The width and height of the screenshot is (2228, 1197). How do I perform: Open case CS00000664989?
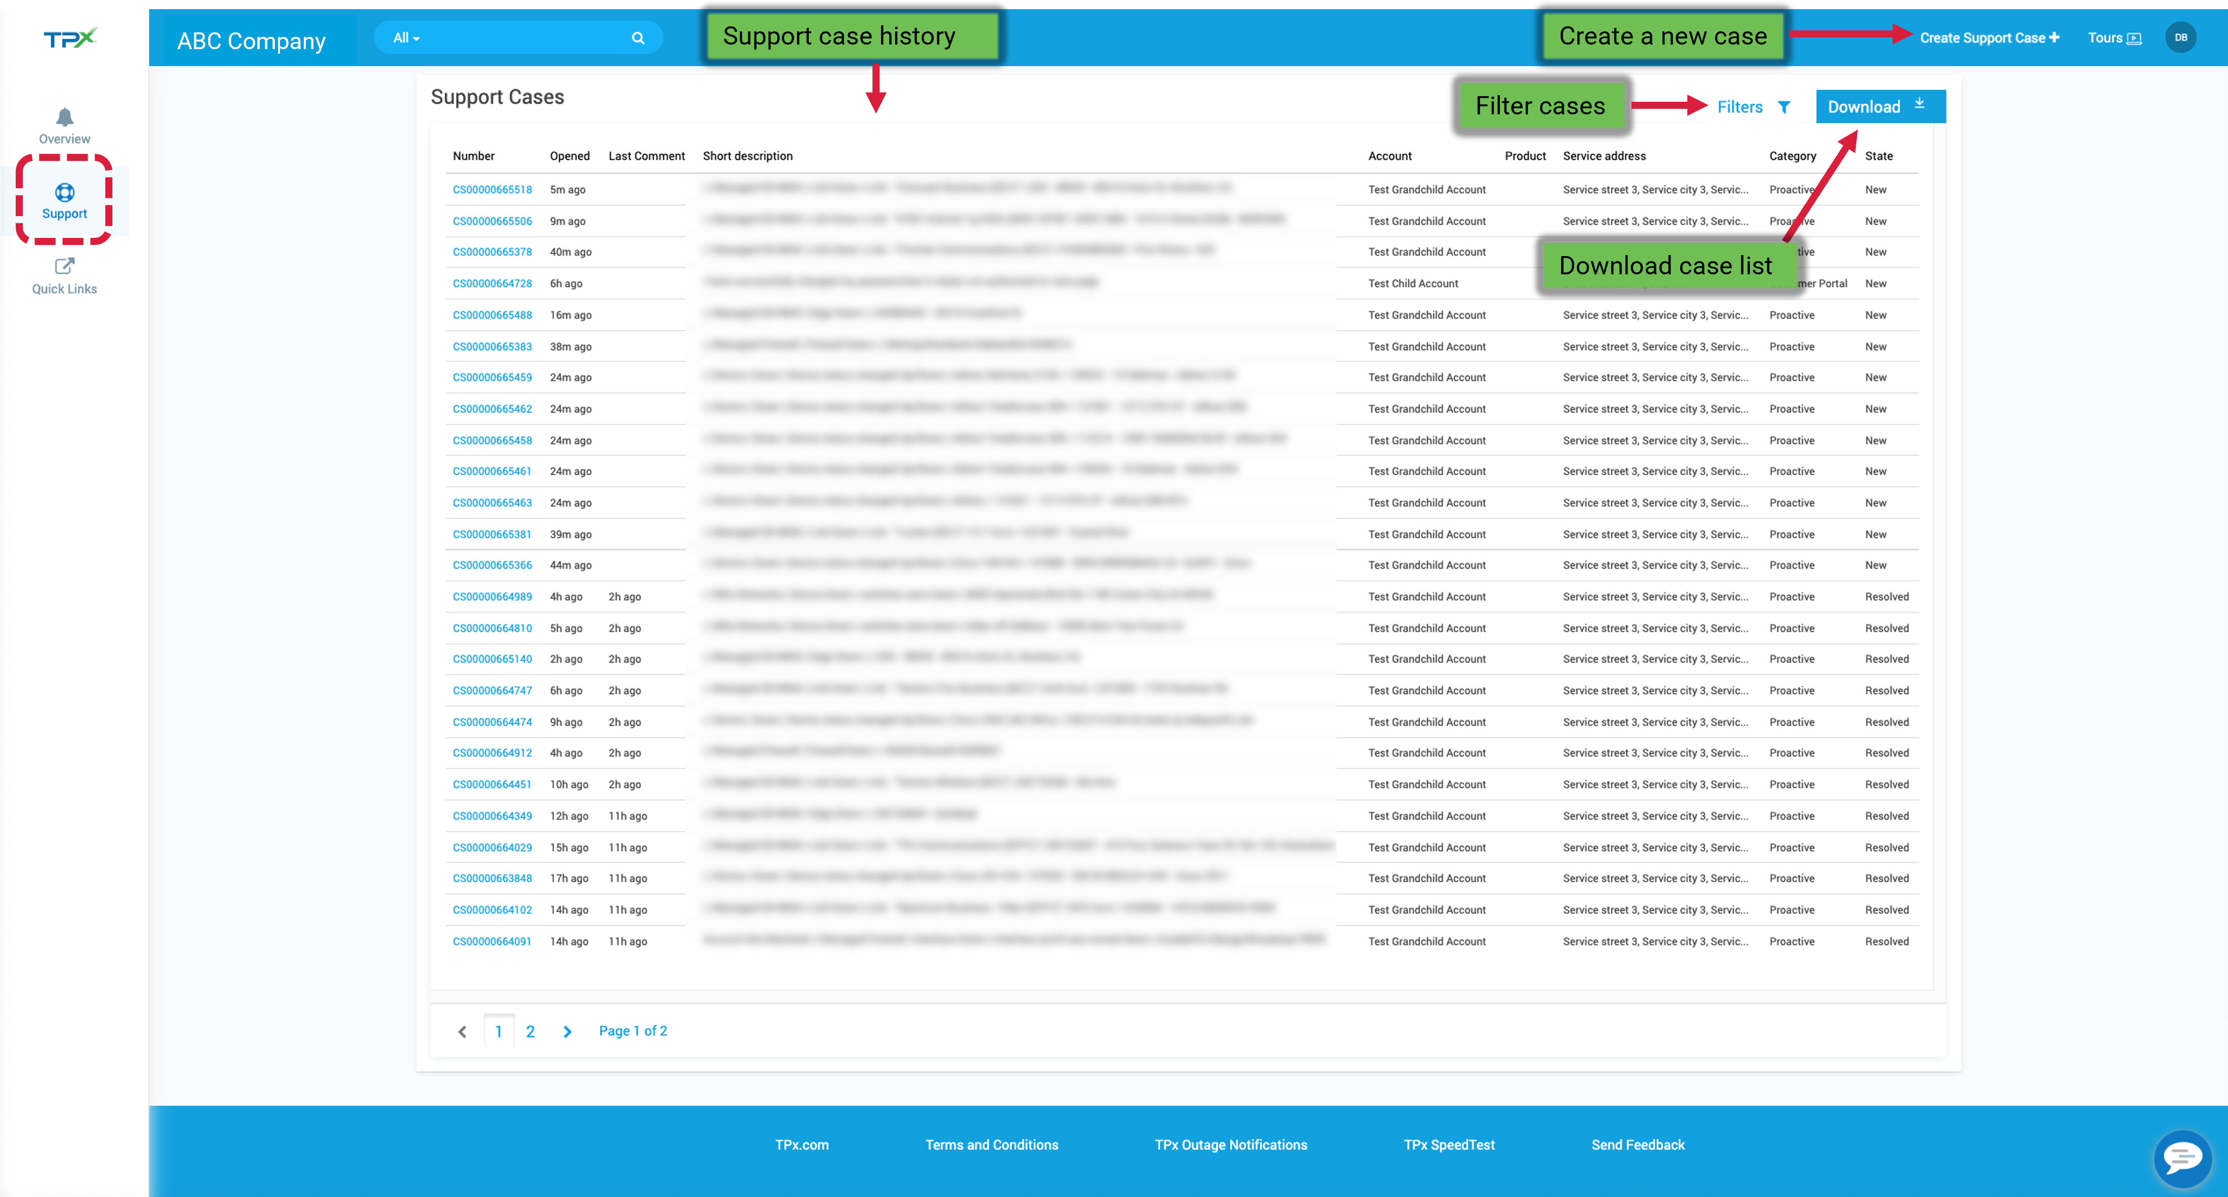coord(492,596)
